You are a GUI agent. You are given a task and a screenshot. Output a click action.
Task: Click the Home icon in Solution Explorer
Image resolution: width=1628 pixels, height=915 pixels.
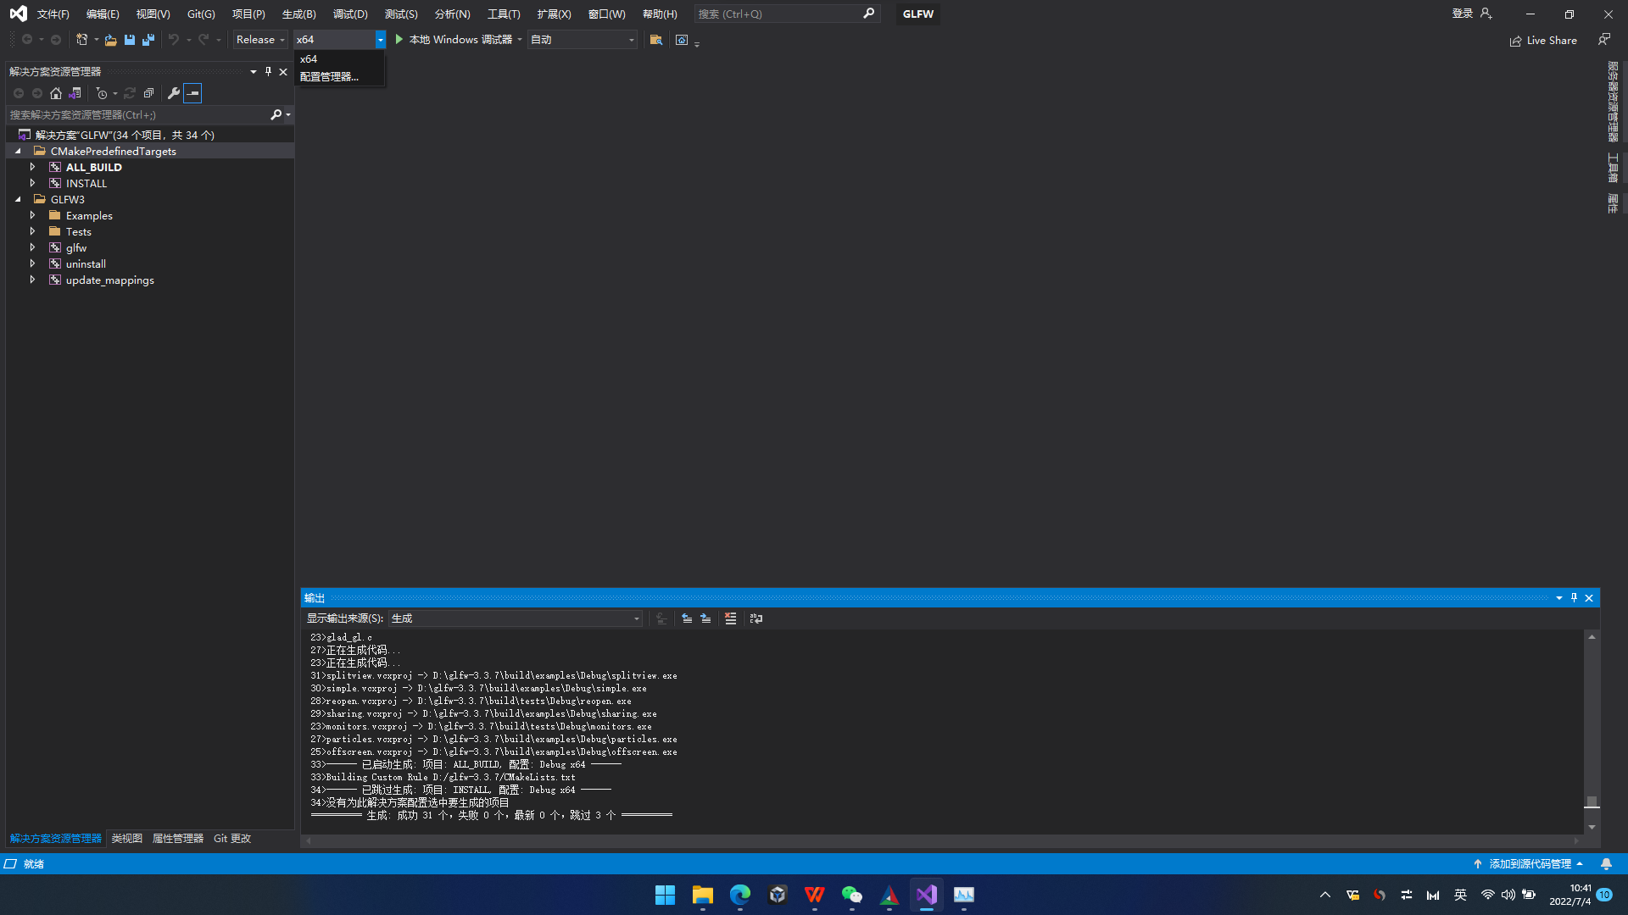pyautogui.click(x=56, y=93)
